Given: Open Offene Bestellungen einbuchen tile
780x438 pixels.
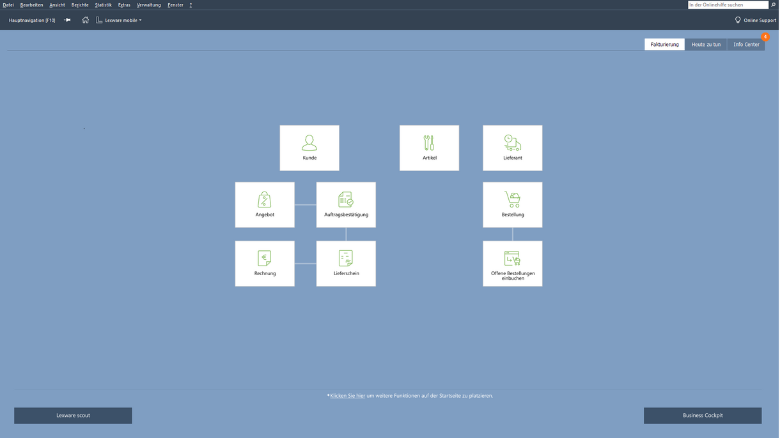Looking at the screenshot, I should 513,264.
